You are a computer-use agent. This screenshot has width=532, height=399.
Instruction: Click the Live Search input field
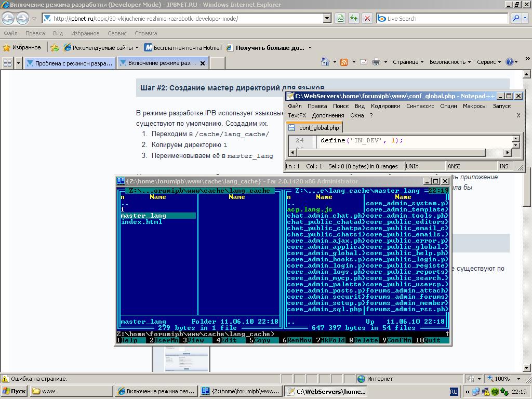443,18
